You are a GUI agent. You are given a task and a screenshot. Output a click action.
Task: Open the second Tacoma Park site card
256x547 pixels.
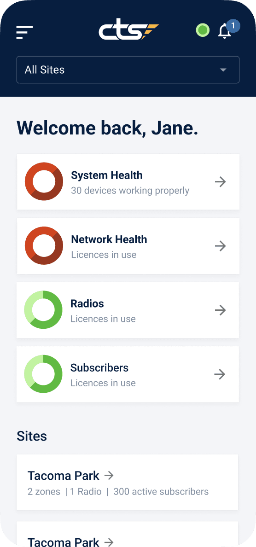pos(127,534)
